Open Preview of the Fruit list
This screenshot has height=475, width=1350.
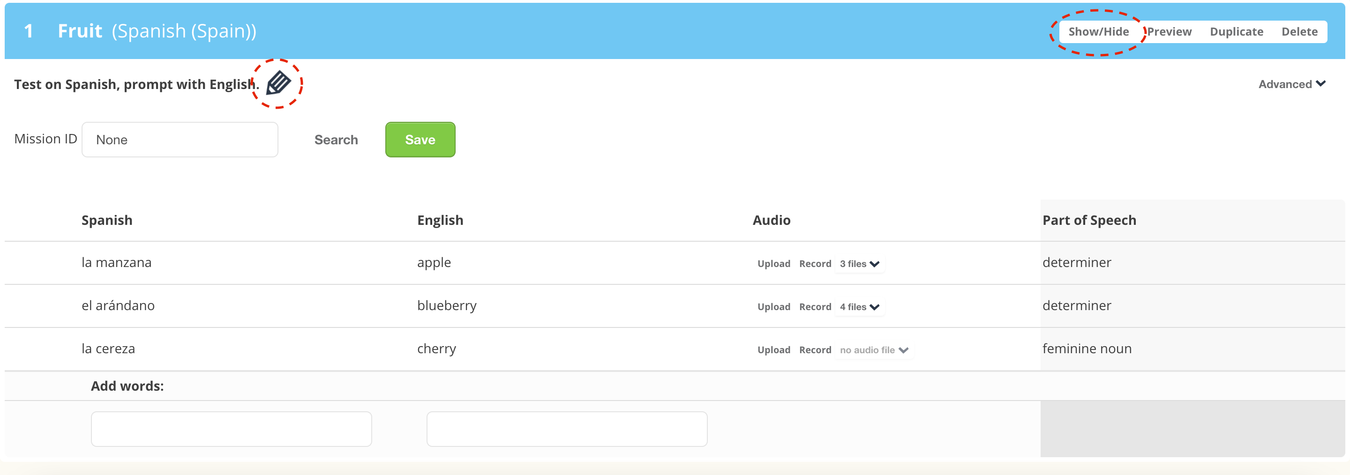[x=1169, y=32]
